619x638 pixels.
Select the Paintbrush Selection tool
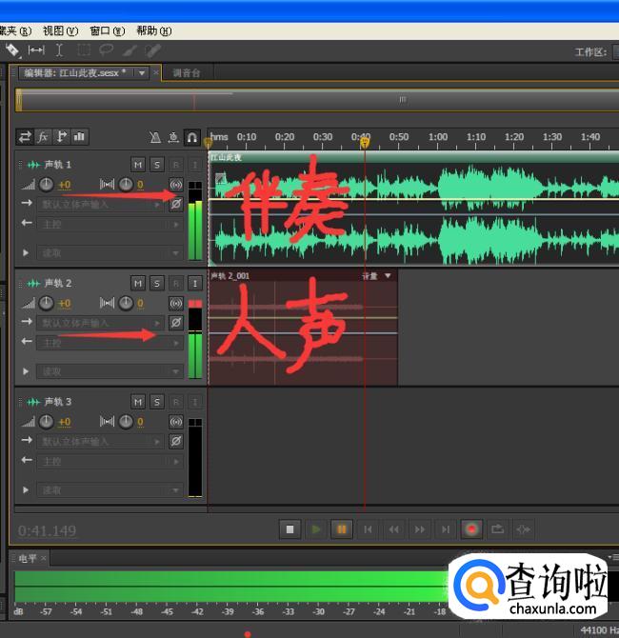[x=130, y=50]
